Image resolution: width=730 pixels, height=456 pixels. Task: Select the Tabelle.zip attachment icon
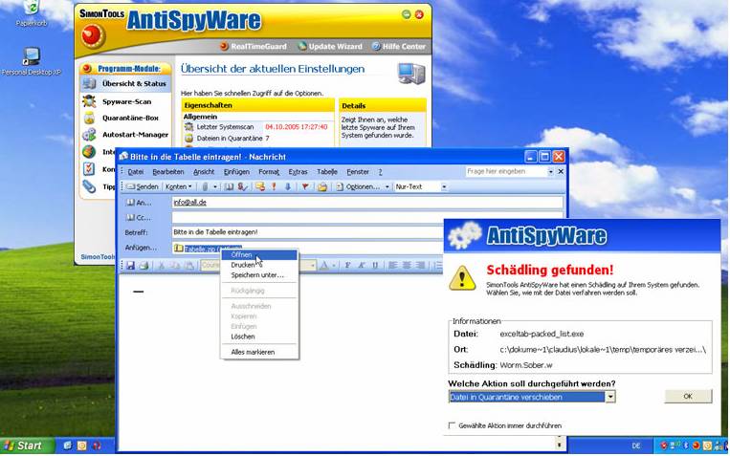coord(178,249)
